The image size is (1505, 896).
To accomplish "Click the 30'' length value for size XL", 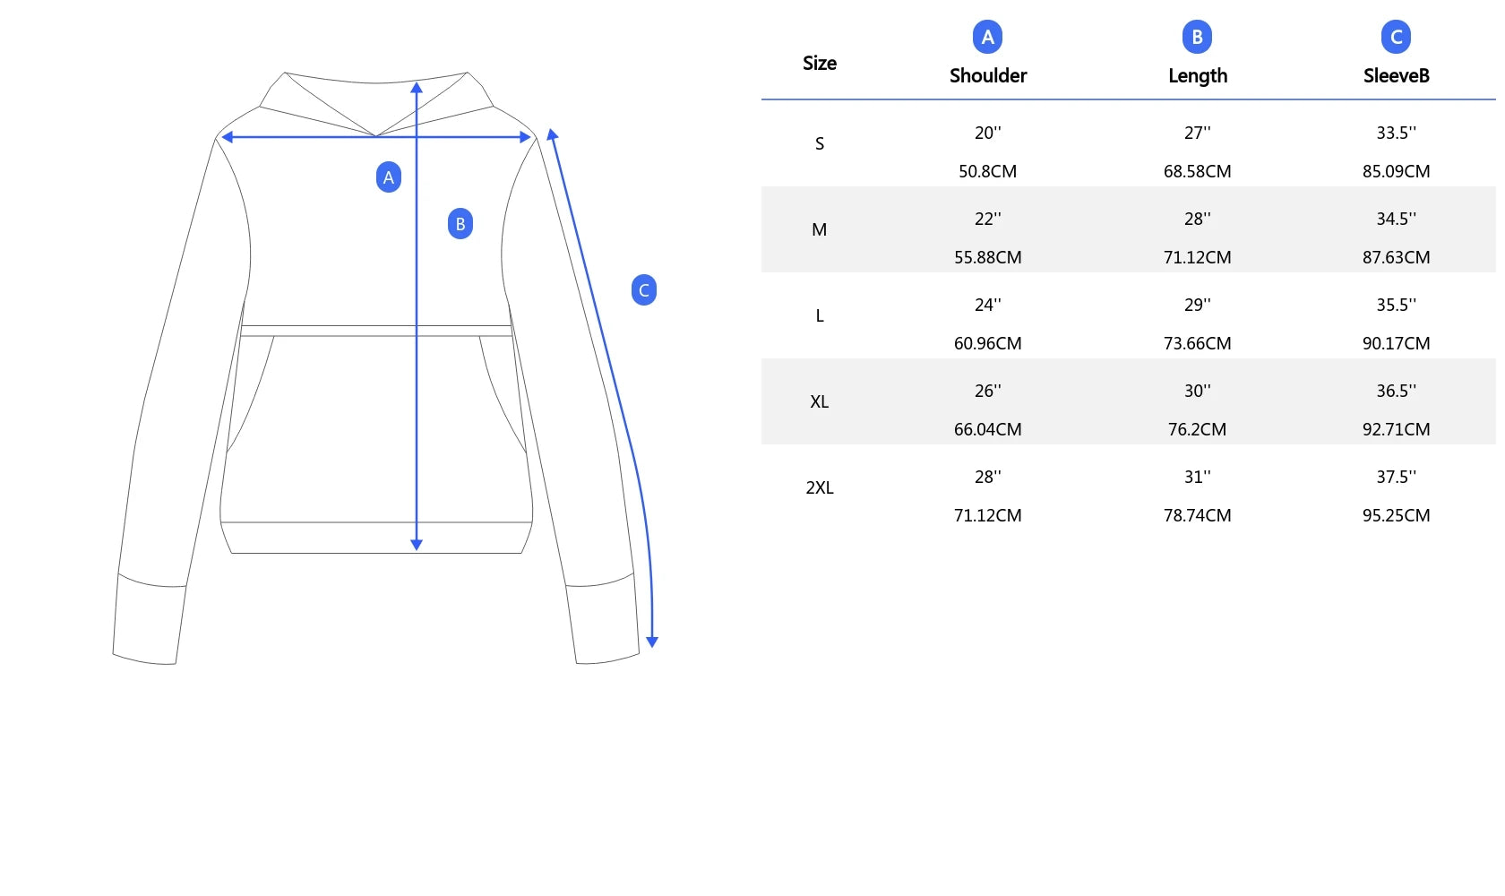I will click(x=1197, y=391).
